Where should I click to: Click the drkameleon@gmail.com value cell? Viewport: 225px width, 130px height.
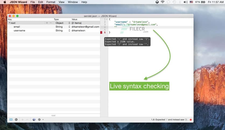pyautogui.click(x=85, y=27)
